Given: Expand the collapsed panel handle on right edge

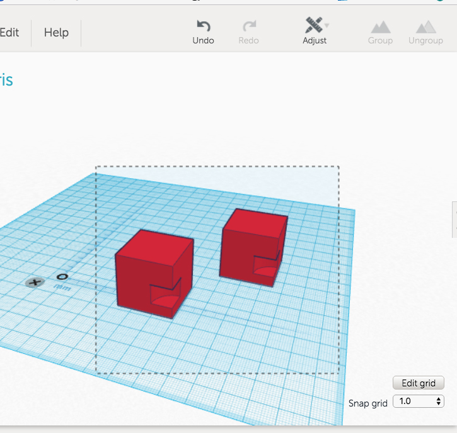Looking at the screenshot, I should (454, 220).
